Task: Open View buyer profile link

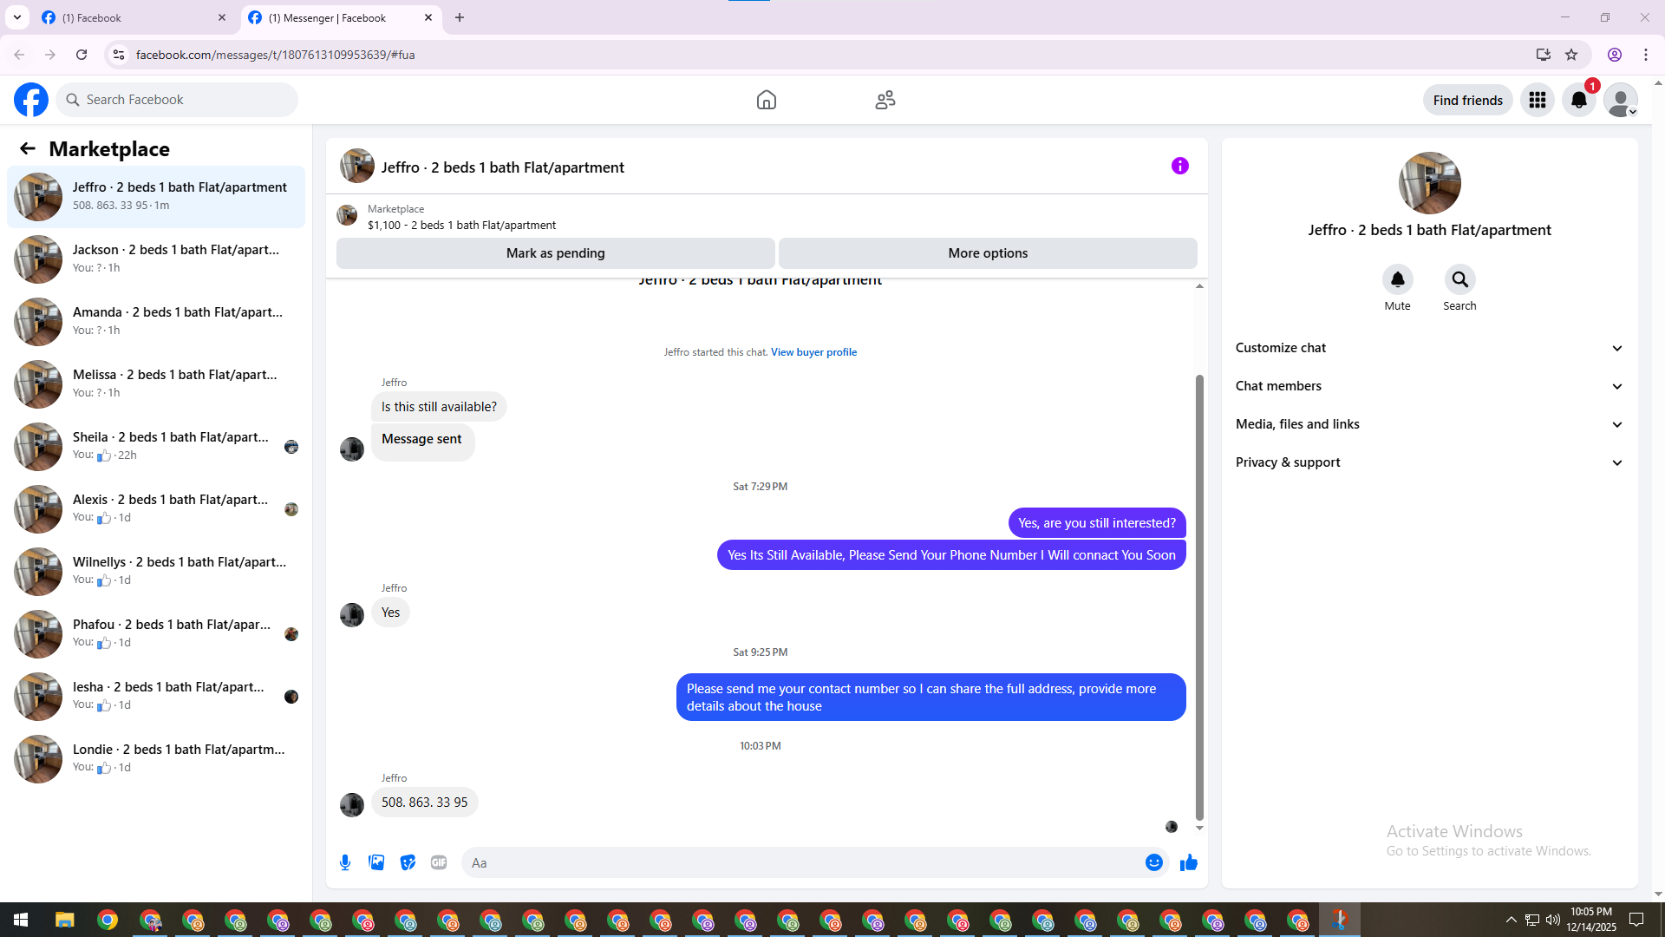Action: point(813,352)
